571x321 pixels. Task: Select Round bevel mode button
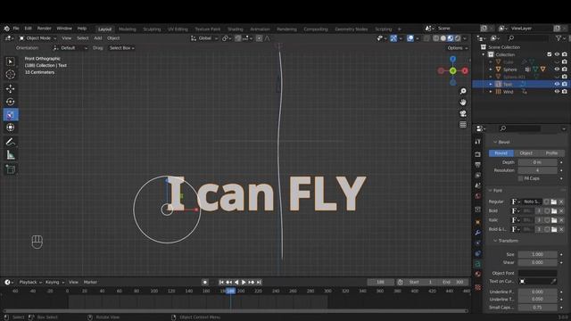[501, 153]
